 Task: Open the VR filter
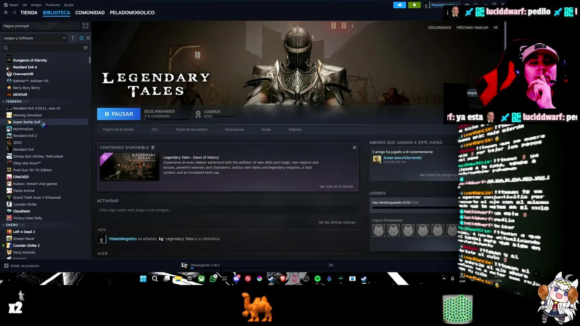(495, 28)
